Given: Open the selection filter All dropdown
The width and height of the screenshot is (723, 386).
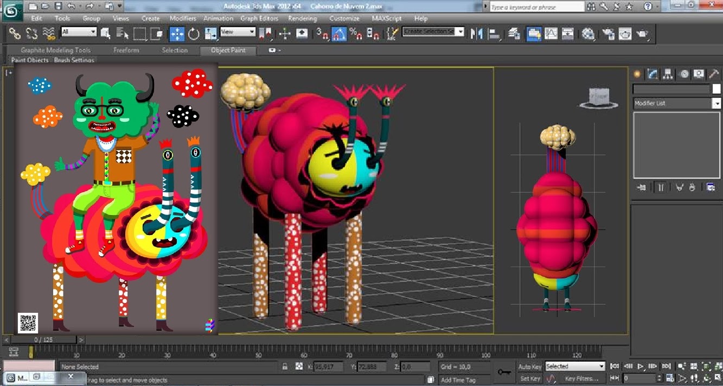Looking at the screenshot, I should coord(79,32).
